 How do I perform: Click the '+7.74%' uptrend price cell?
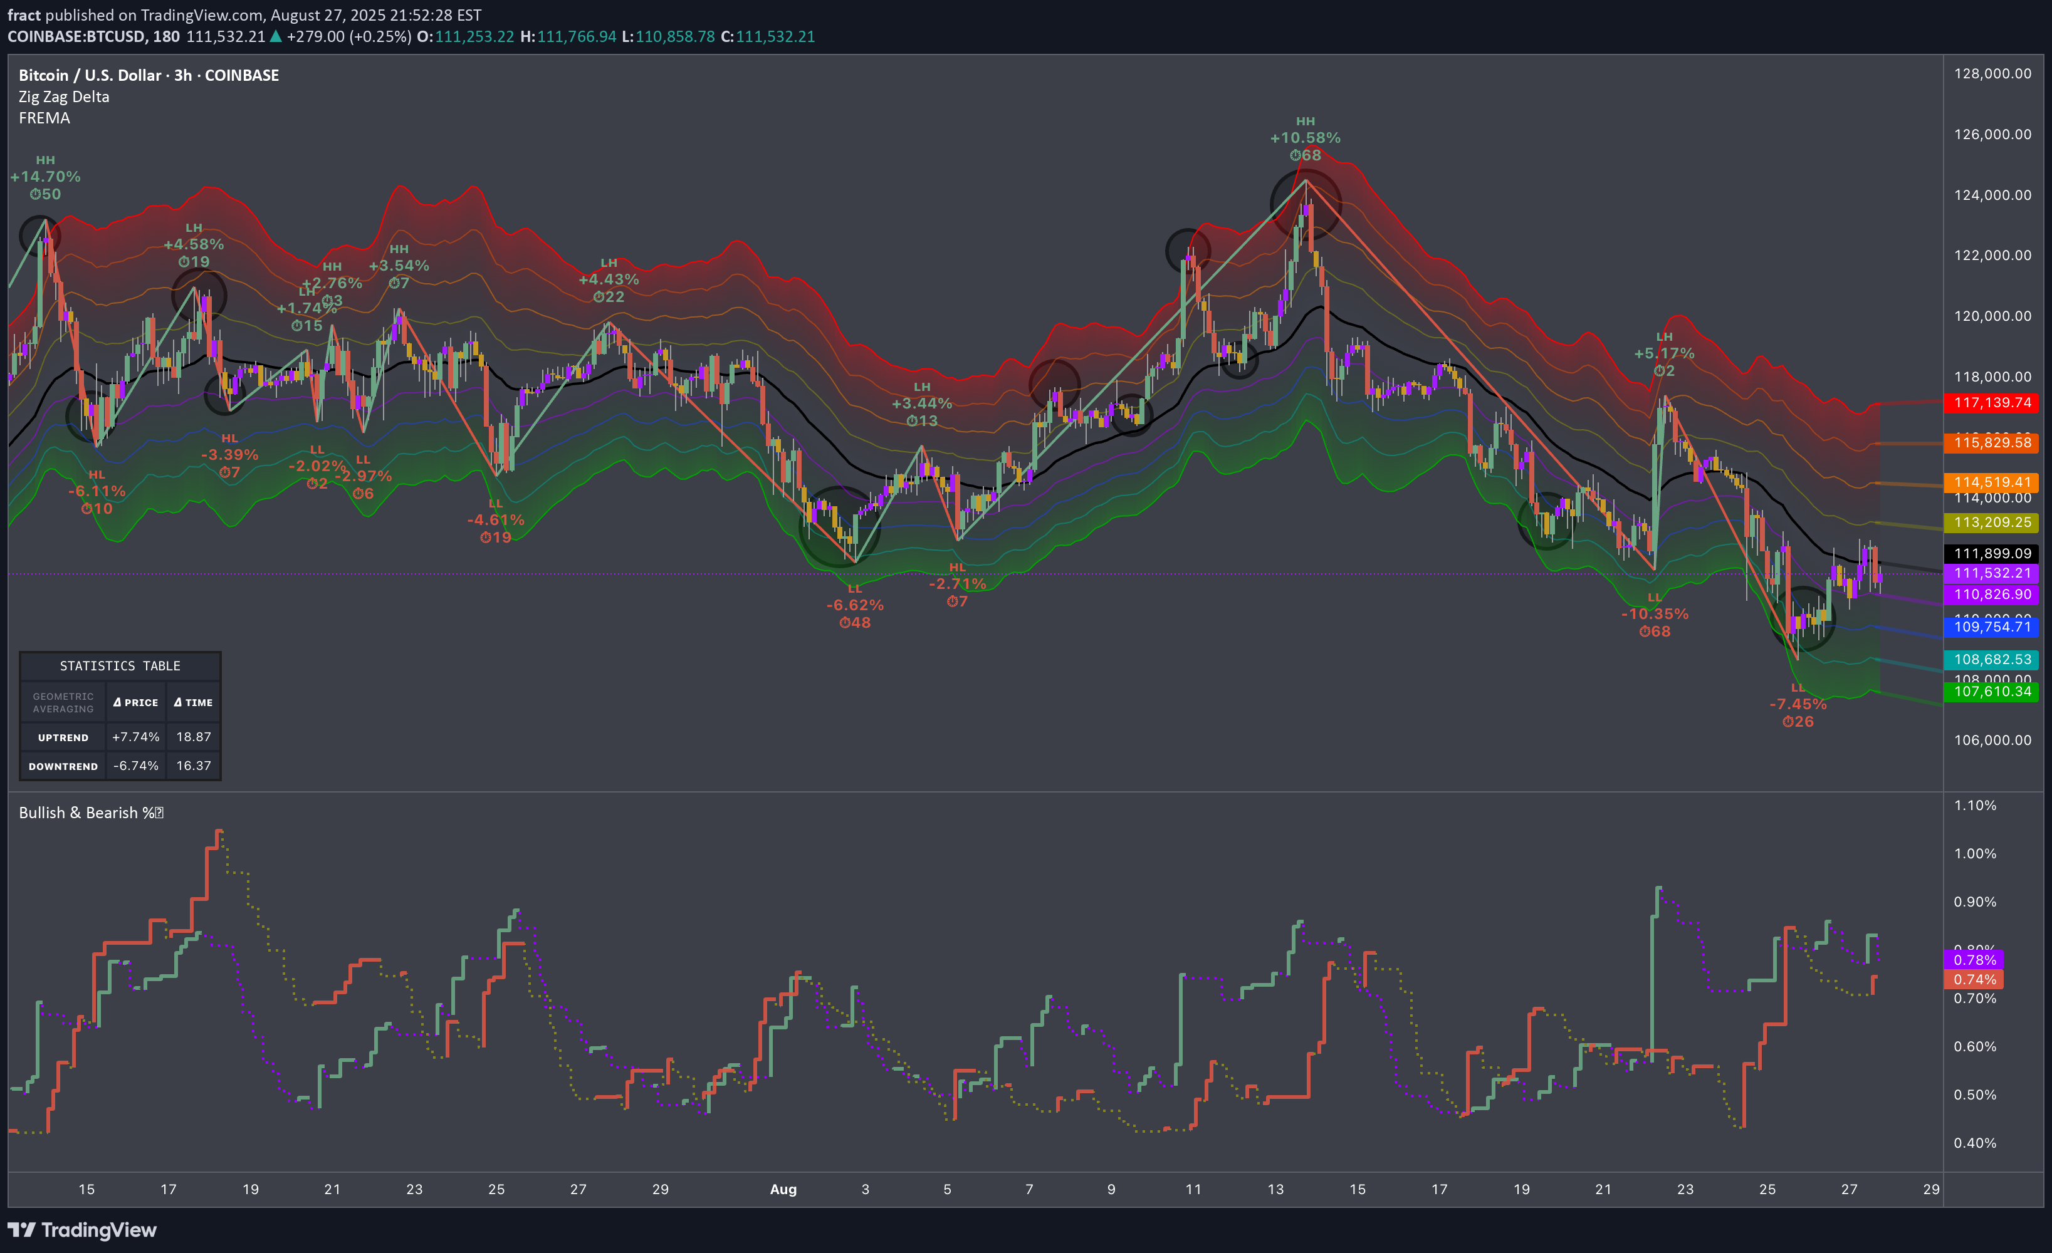(x=136, y=737)
